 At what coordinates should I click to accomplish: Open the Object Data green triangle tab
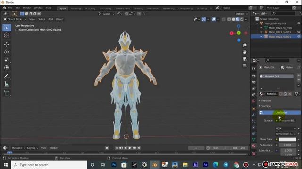click(x=254, y=139)
